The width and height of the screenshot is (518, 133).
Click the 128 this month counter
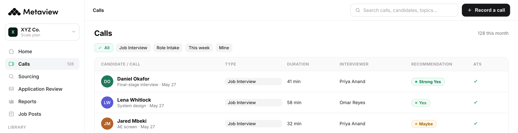pos(493,33)
